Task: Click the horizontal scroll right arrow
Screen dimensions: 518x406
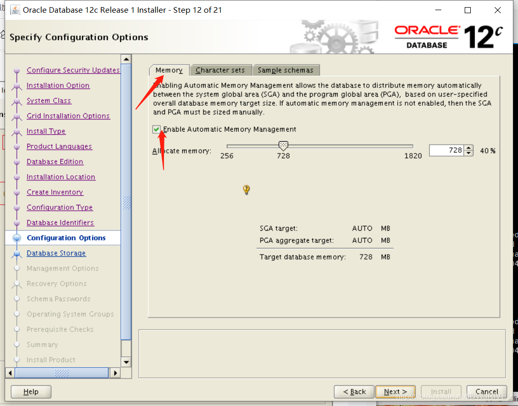Action: (115, 373)
